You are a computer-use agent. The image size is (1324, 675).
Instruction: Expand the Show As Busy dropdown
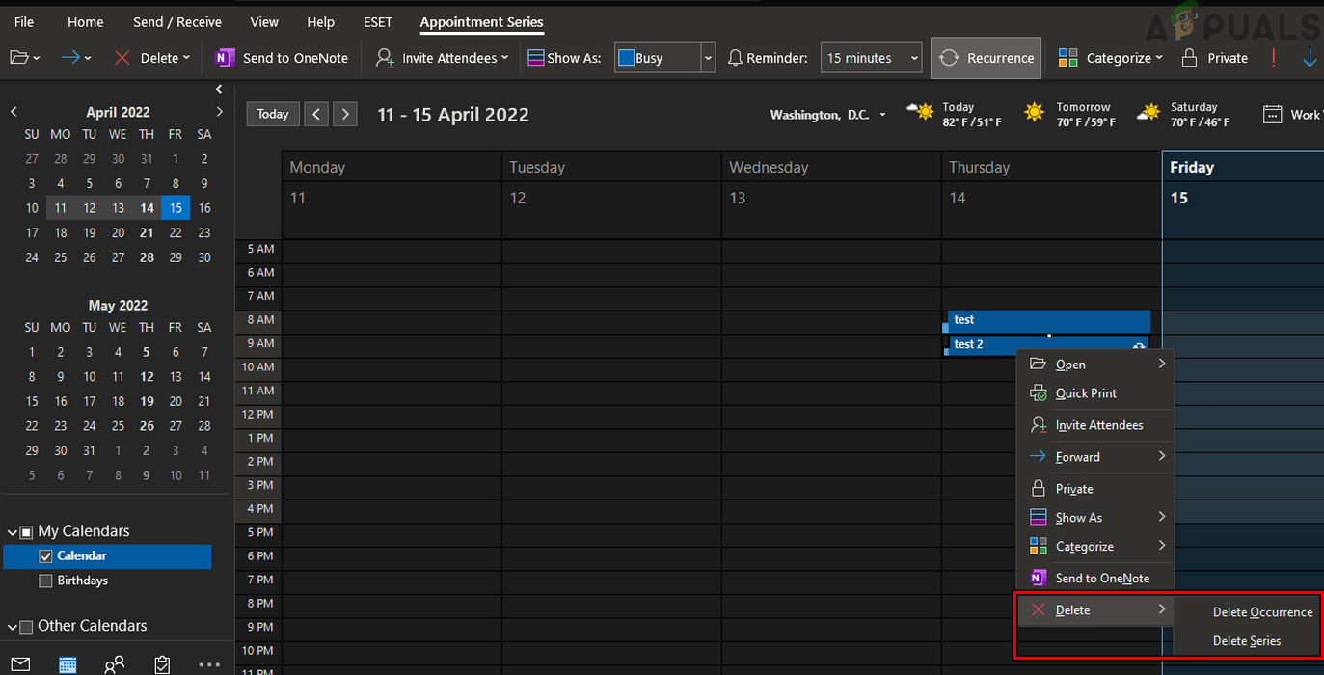click(x=708, y=58)
